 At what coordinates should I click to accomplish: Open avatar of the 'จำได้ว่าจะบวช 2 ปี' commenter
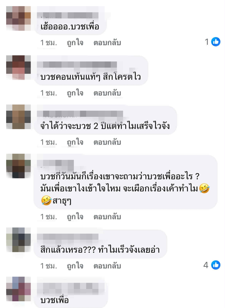click(19, 117)
